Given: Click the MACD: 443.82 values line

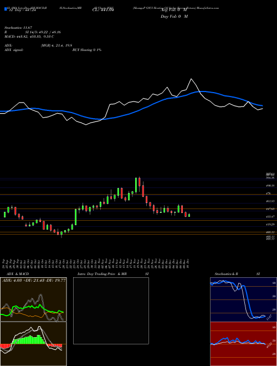Looking at the screenshot, I should pyautogui.click(x=29, y=37).
